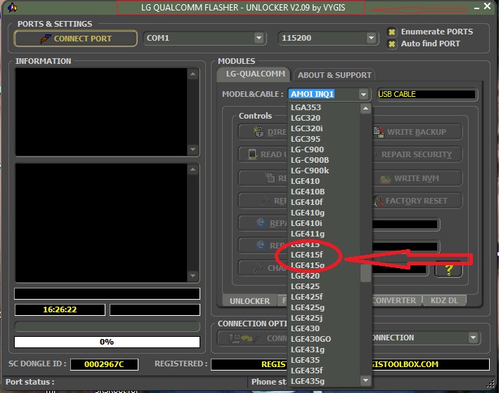Select LGE411g from the model list

[x=323, y=234]
